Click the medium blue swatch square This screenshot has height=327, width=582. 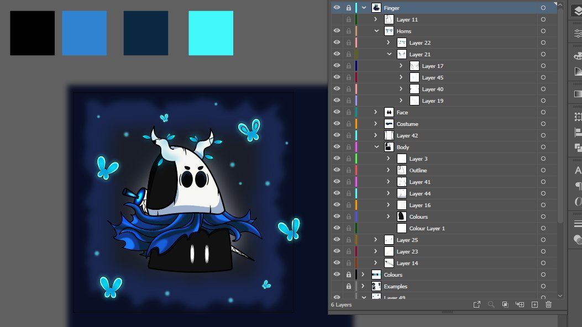84,33
